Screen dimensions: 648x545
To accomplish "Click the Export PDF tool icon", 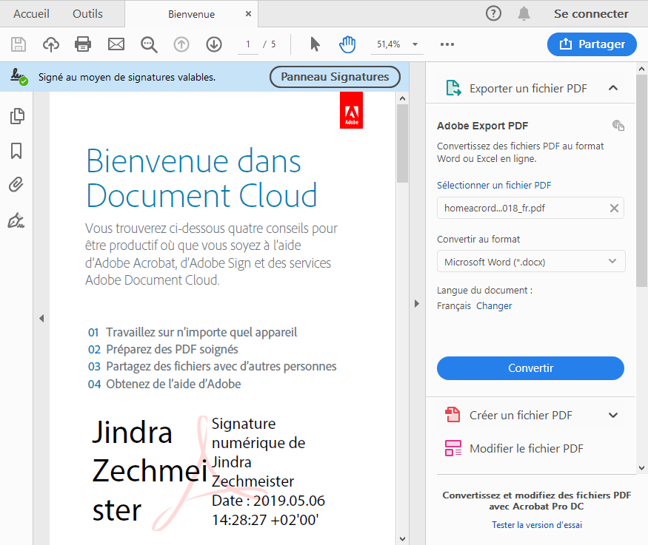I will coord(453,88).
